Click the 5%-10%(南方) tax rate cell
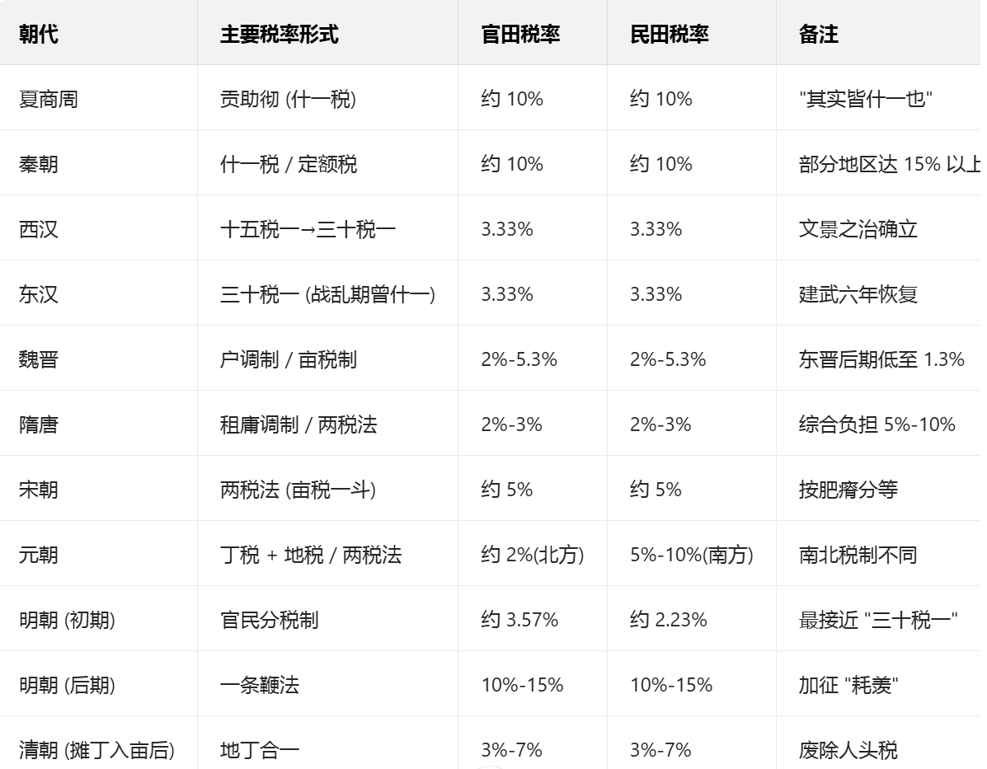The width and height of the screenshot is (987, 769). [x=692, y=555]
